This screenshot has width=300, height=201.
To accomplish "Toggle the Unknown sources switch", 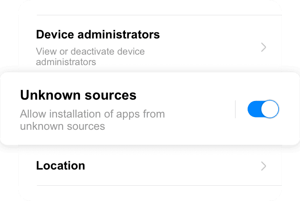I will point(263,109).
